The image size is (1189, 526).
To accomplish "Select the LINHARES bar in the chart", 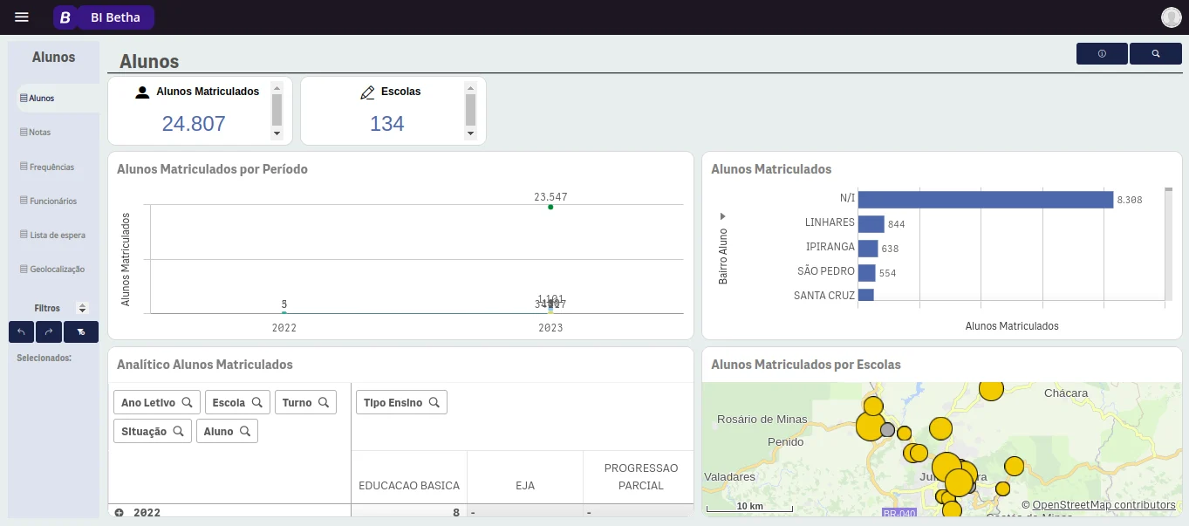I will [871, 224].
